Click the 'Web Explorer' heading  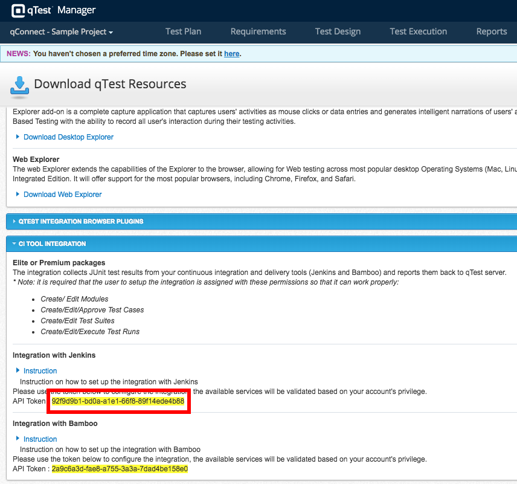[x=36, y=160]
